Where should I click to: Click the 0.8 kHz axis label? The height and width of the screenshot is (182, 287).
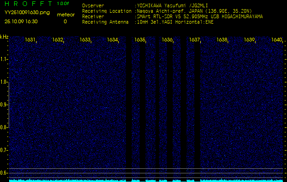pyautogui.click(x=3, y=127)
